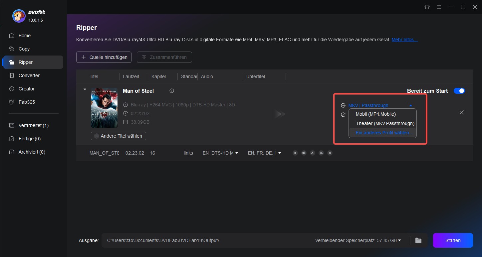Click the Man of Steel title text

coord(138,91)
